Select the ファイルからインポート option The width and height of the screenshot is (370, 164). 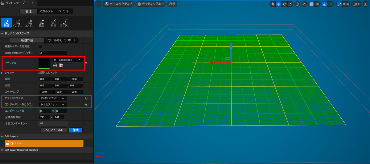click(x=60, y=40)
